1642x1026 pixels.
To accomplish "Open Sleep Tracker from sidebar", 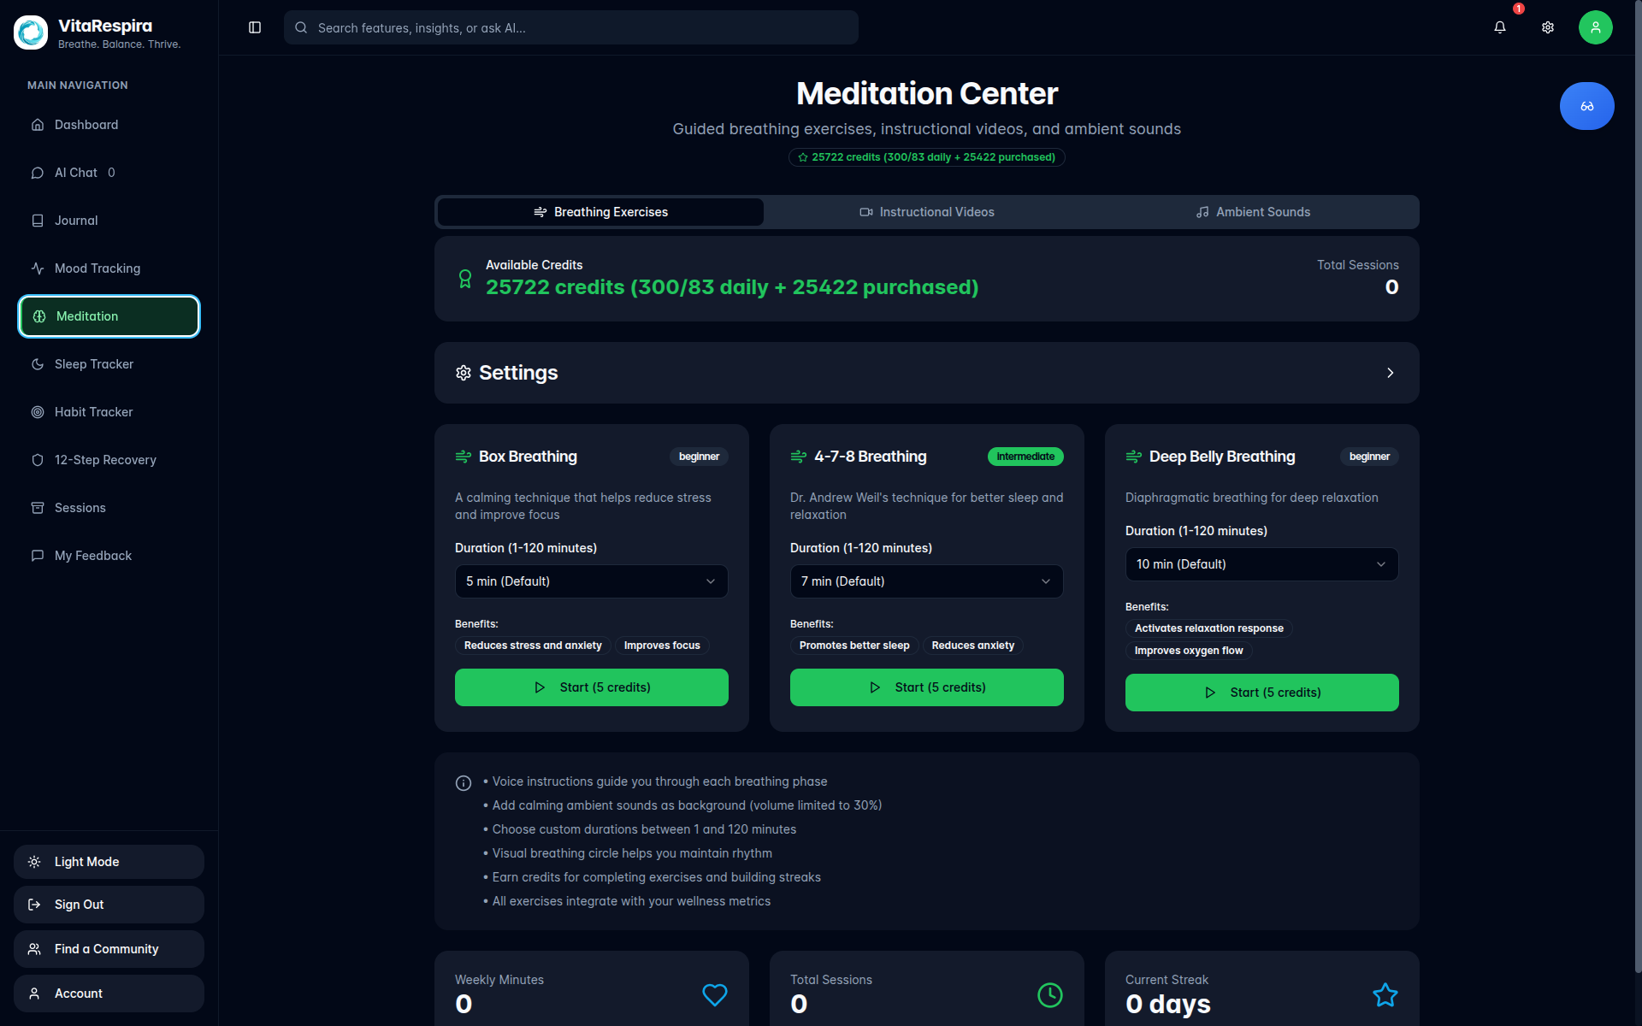I will coord(94,364).
